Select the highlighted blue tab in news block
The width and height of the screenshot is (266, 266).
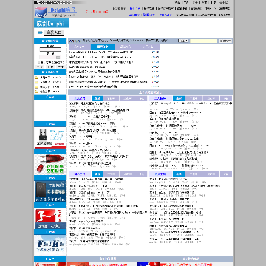pyautogui.click(x=103, y=47)
